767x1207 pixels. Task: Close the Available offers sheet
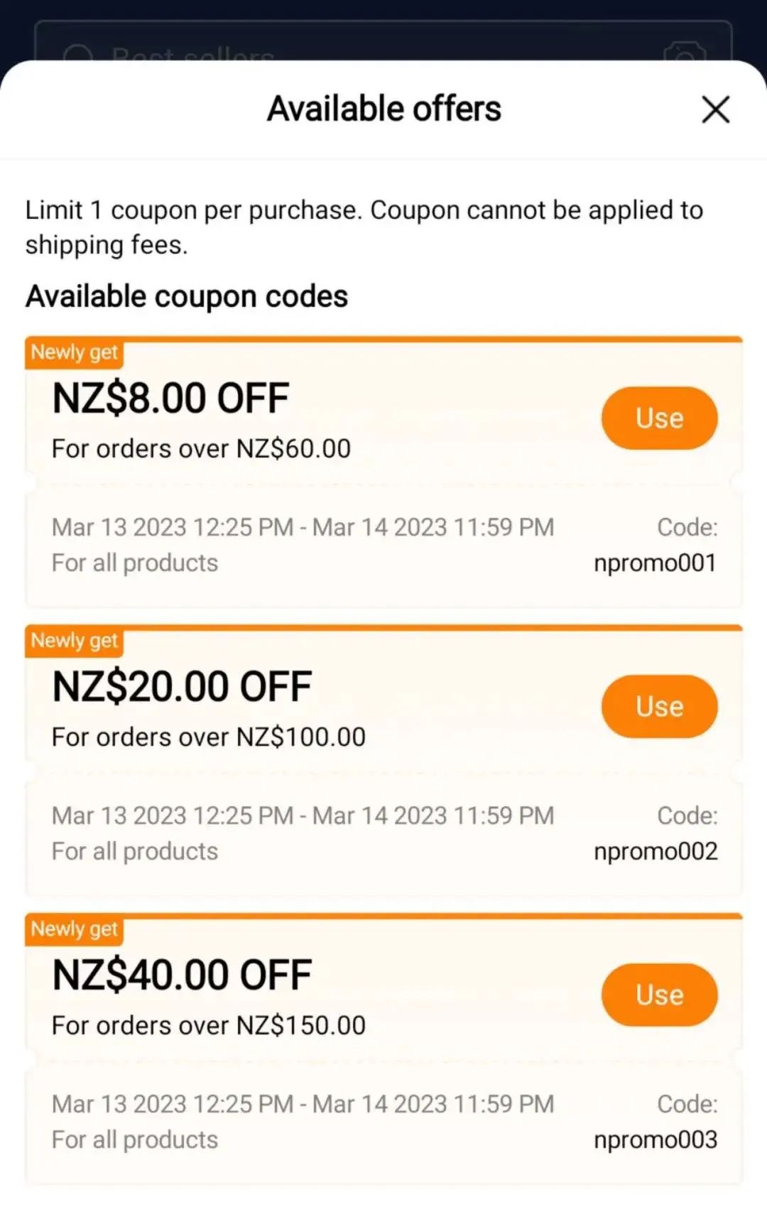[x=715, y=109]
